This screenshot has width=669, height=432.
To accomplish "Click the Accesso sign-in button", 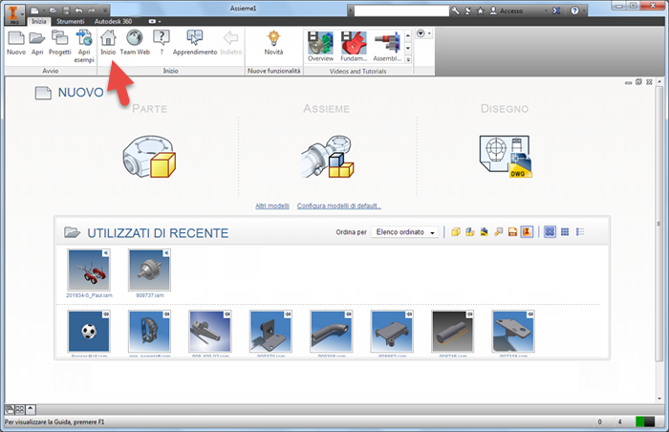I will [x=506, y=11].
